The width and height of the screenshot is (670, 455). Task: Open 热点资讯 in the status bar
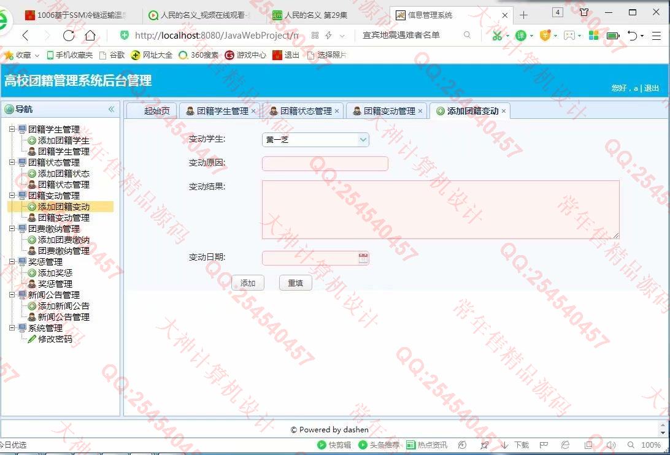(x=426, y=445)
